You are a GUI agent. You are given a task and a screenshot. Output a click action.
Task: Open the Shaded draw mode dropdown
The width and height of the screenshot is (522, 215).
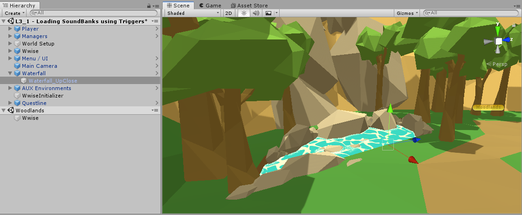192,13
